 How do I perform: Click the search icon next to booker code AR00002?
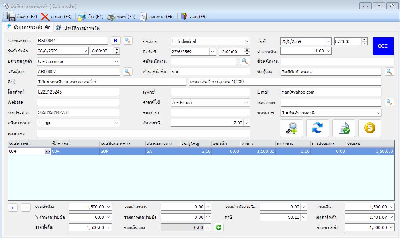[x=128, y=71]
